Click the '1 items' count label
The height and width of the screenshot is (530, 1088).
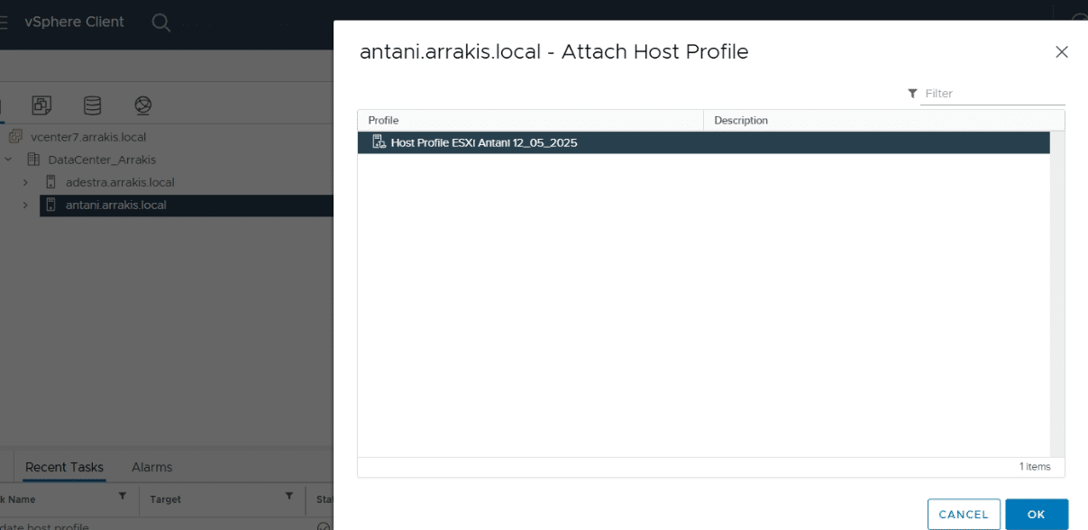click(1035, 467)
